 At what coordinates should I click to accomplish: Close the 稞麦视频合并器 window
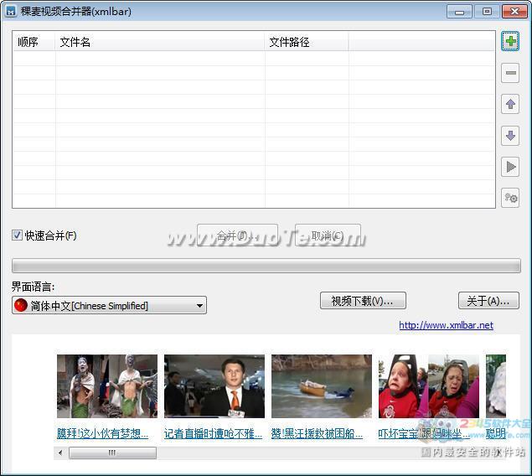point(514,12)
